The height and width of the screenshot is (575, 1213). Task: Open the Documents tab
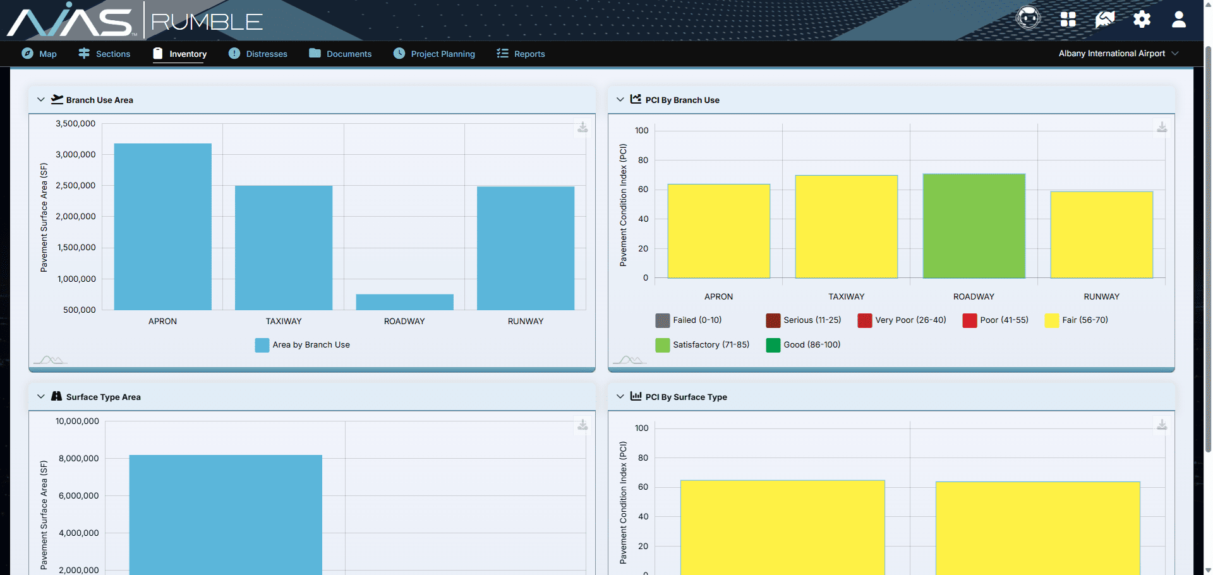340,54
